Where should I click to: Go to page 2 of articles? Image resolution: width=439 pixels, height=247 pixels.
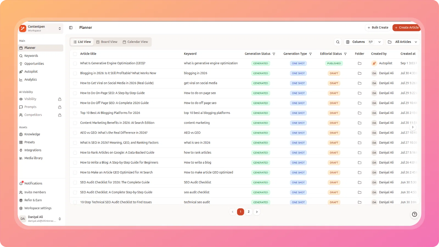click(x=249, y=212)
